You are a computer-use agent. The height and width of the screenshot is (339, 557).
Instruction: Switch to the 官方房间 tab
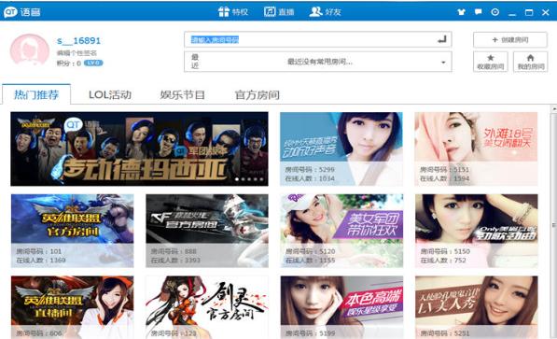coord(257,95)
